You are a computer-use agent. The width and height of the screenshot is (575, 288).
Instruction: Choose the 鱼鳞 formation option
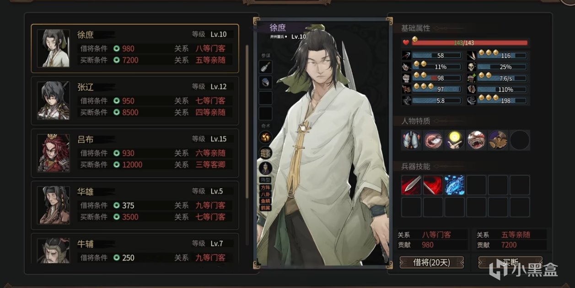(x=266, y=200)
